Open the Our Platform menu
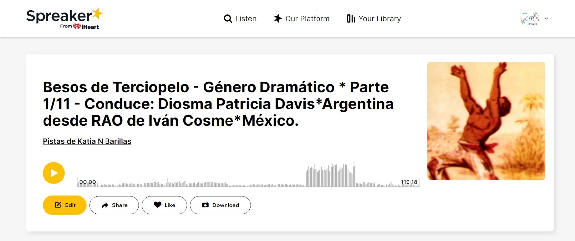This screenshot has height=241, width=575. point(301,19)
